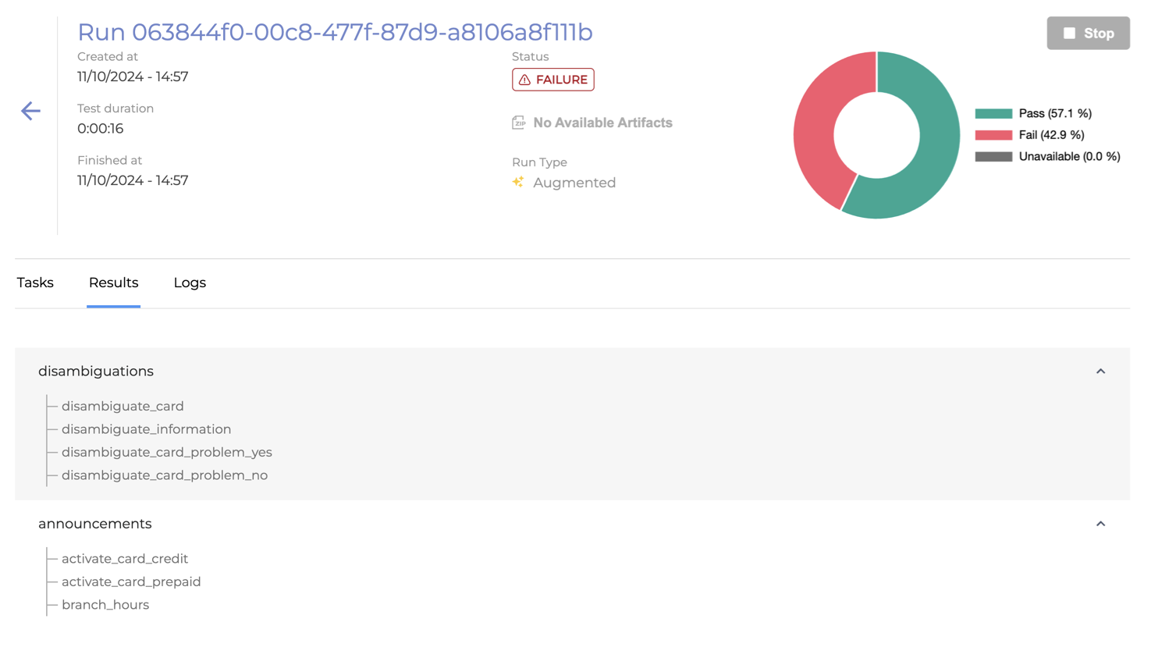Click the FAILURE status badge
This screenshot has width=1176, height=665.
552,80
